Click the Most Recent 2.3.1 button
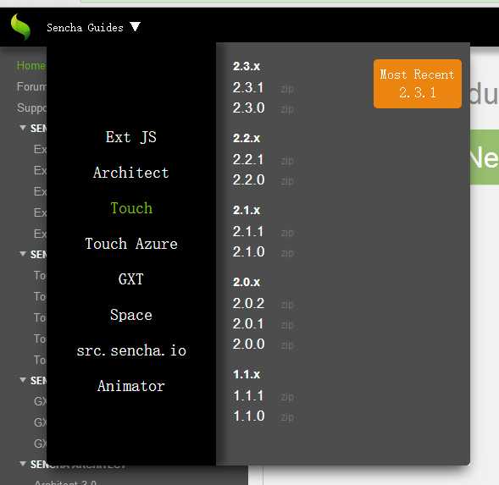This screenshot has height=485, width=499. click(418, 84)
